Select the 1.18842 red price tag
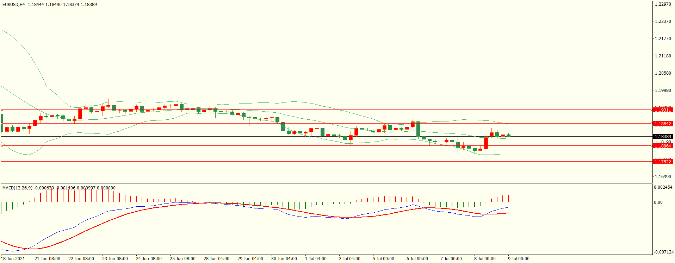The height and width of the screenshot is (263, 675). (x=663, y=124)
